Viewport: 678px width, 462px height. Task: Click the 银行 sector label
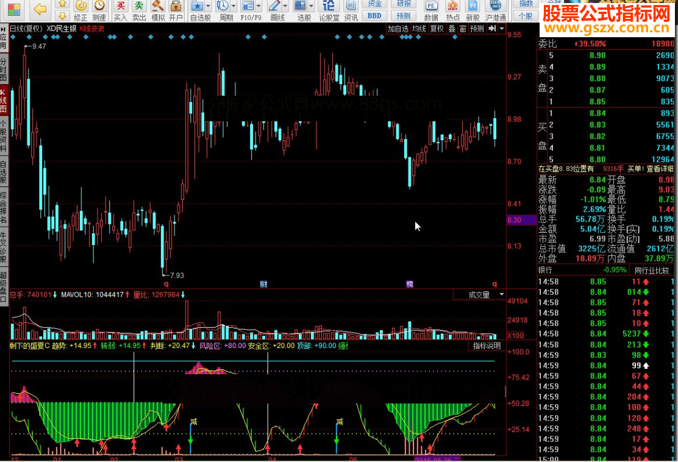(x=545, y=270)
